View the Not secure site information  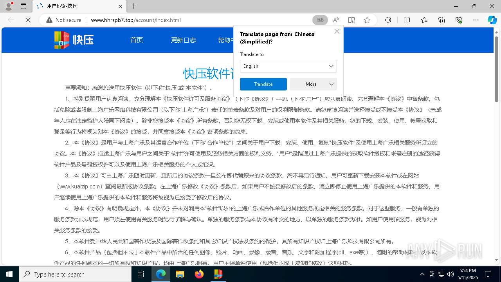click(64, 20)
